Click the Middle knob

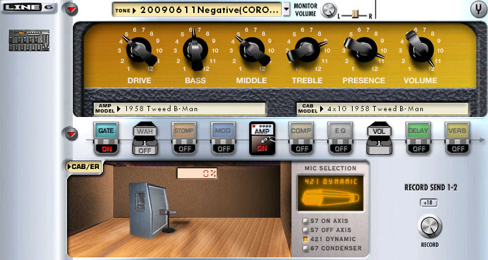click(251, 50)
